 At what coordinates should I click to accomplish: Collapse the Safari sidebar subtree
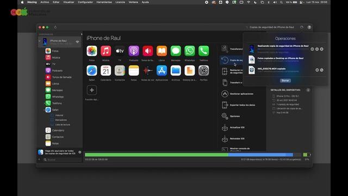pyautogui.click(x=44, y=110)
